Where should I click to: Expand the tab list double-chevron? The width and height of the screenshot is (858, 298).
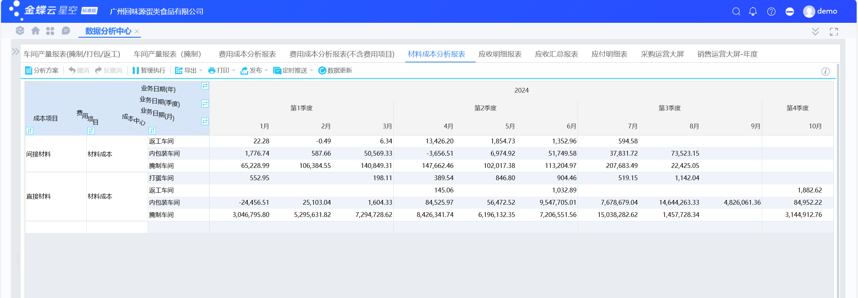point(815,32)
